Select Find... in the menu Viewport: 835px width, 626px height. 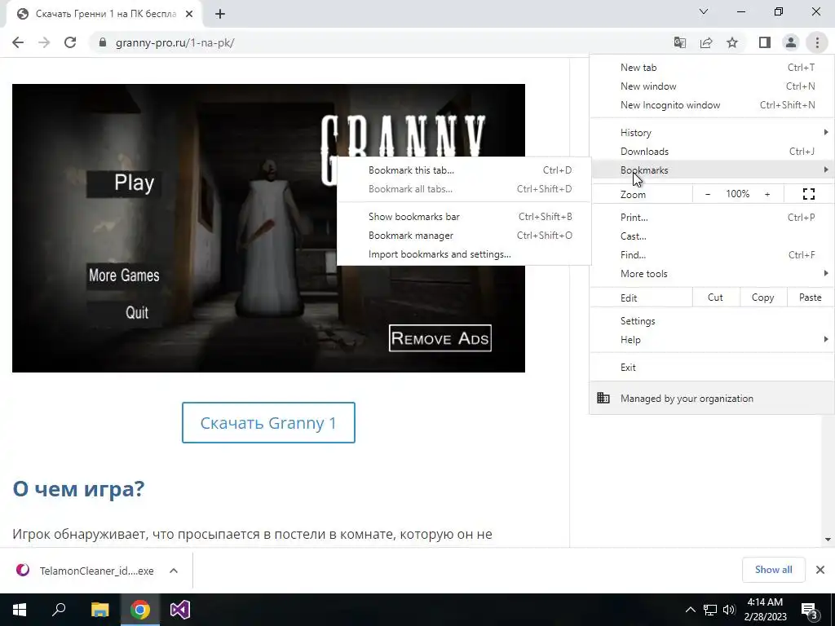[712, 254]
